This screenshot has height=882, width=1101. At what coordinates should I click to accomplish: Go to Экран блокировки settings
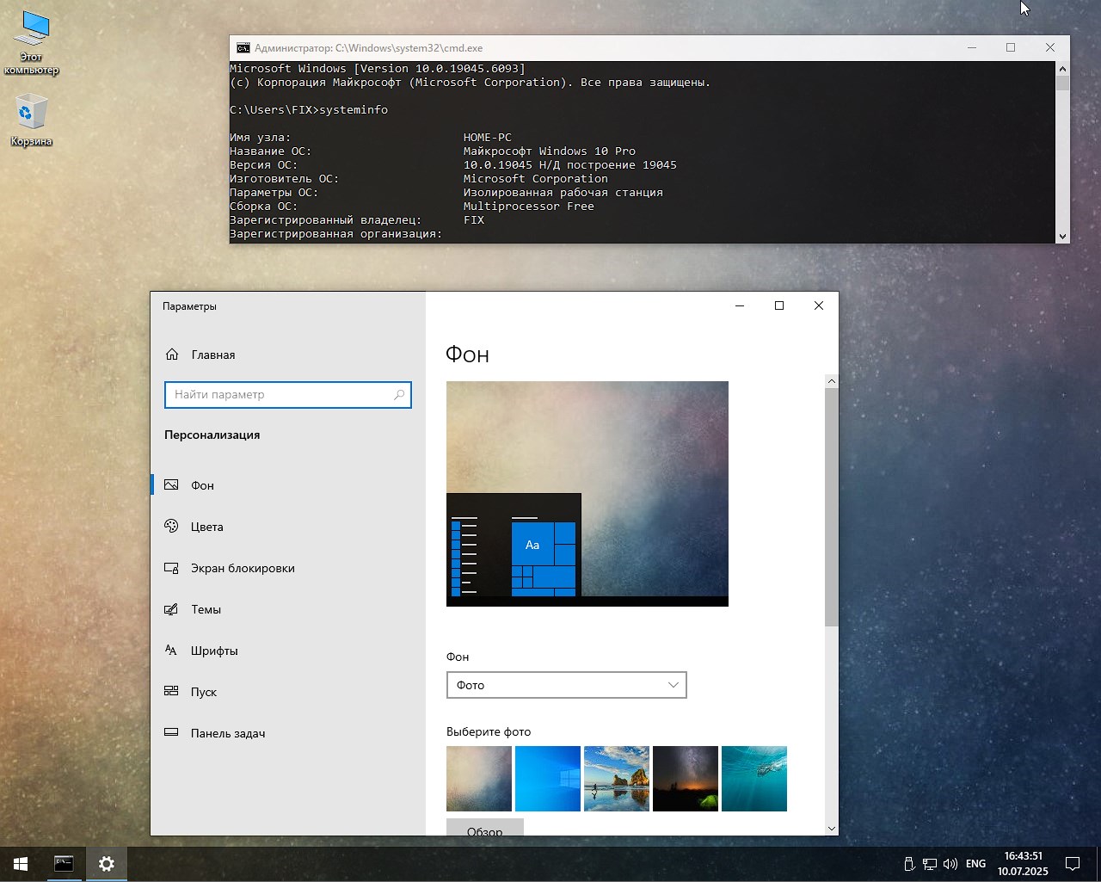coord(242,568)
